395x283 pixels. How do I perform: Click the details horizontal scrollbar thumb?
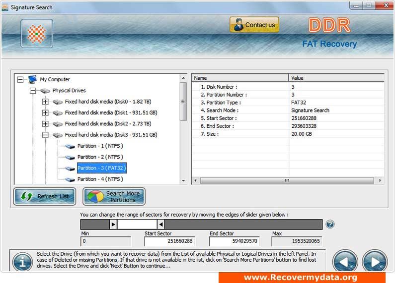point(287,180)
